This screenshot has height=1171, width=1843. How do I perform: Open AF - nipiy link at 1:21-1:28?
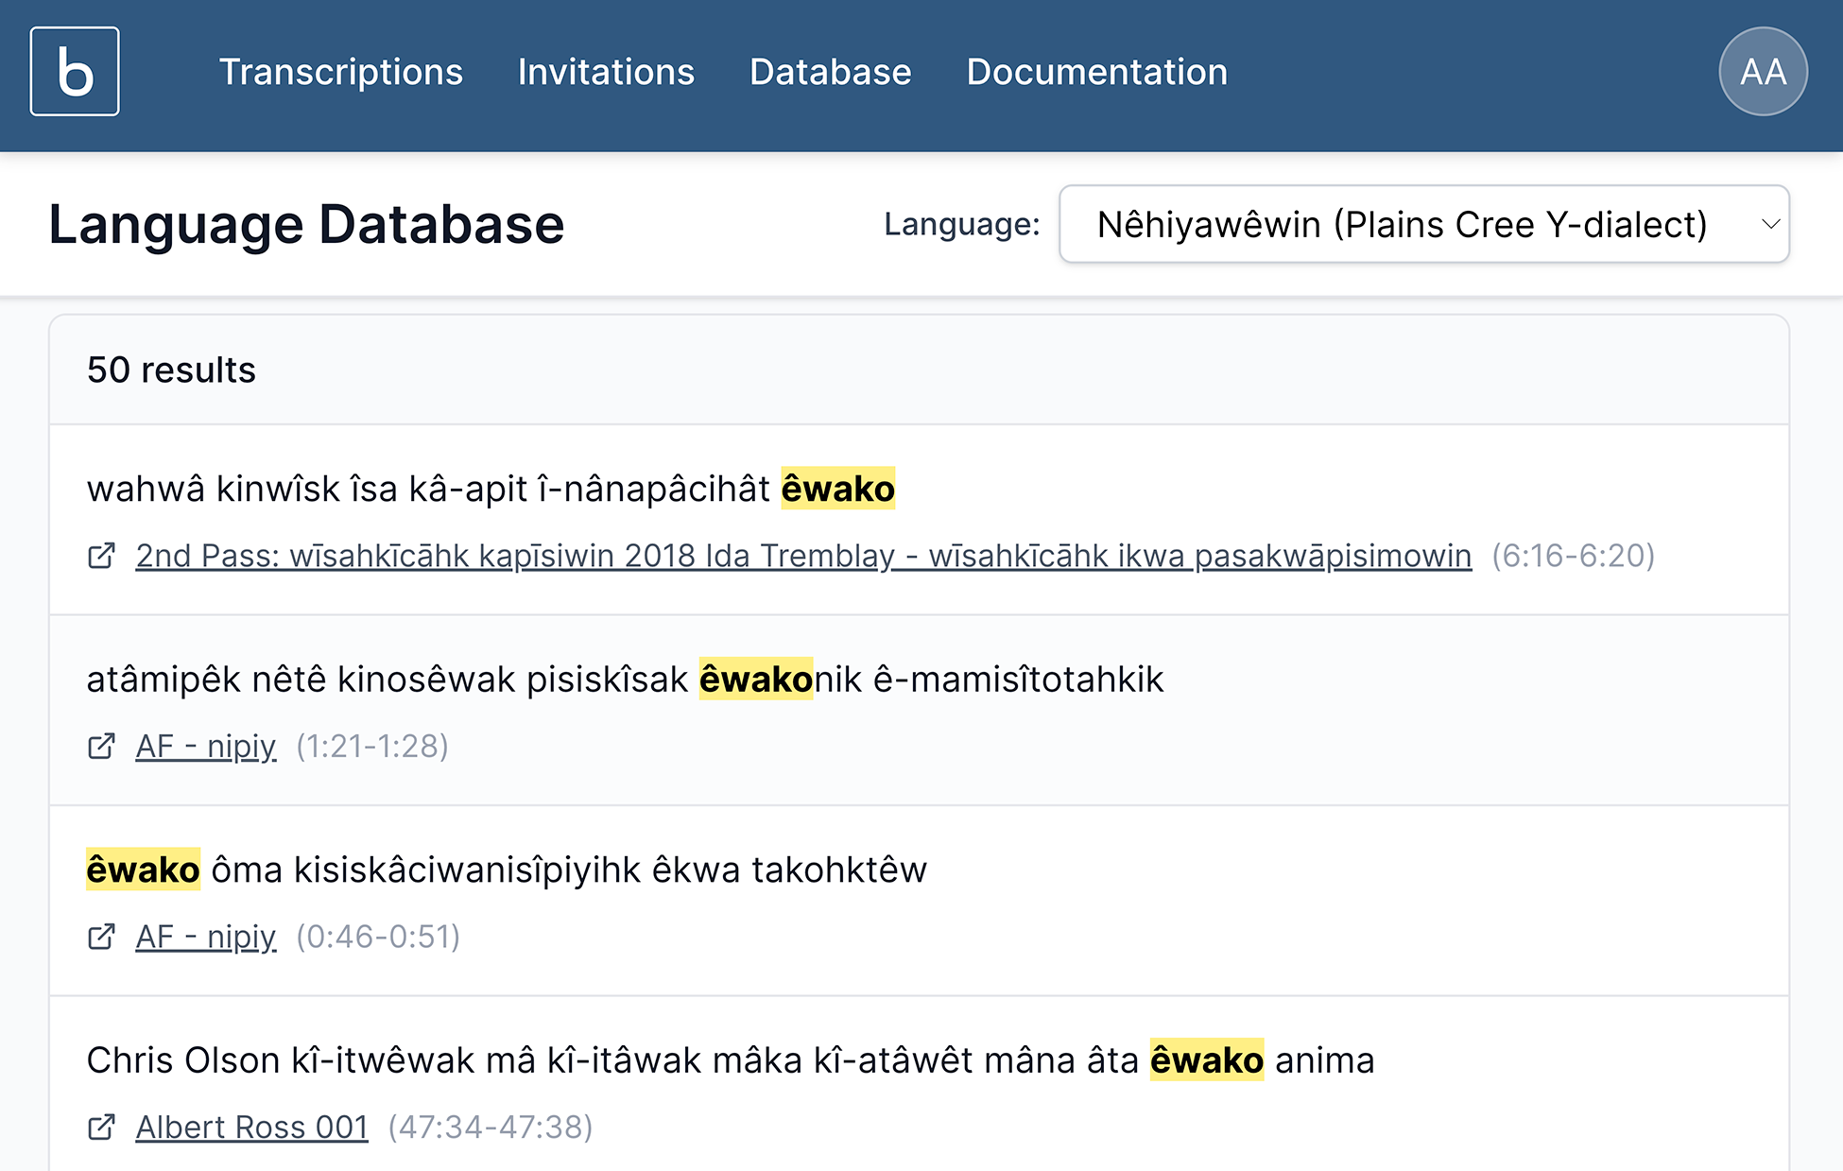(x=206, y=747)
